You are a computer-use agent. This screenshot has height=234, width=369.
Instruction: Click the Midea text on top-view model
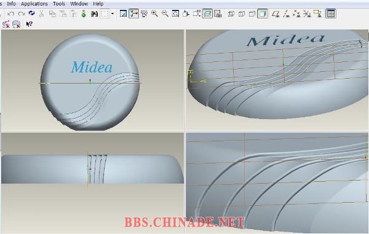pyautogui.click(x=92, y=67)
